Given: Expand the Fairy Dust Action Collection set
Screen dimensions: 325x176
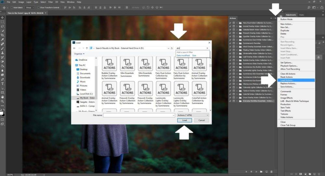Looking at the screenshot, I should coord(237,23).
